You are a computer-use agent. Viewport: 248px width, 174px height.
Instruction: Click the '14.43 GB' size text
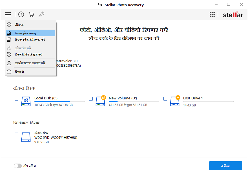pyautogui.click(x=189, y=105)
